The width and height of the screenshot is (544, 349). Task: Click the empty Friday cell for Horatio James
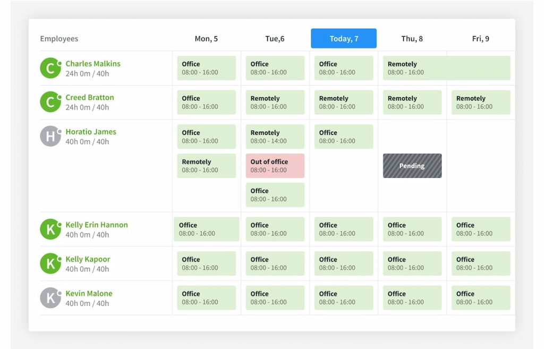click(480, 166)
